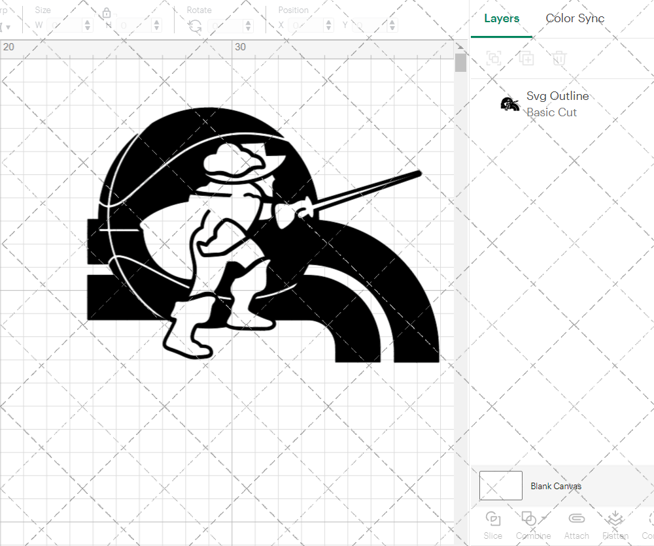Click the Flatten tool

615,526
